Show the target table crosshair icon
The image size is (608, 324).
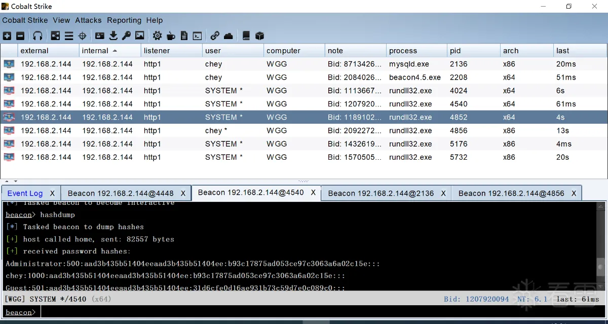(83, 36)
